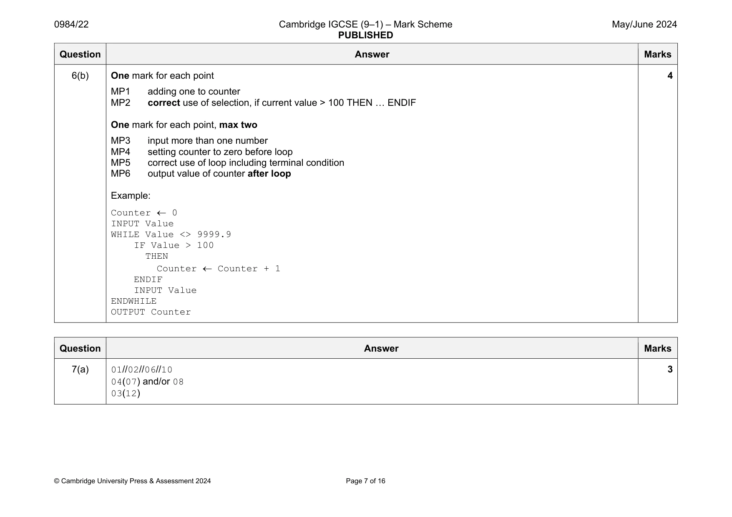Image resolution: width=732 pixels, height=517 pixels.
Task: Click the line "MP1 adding one to counter"
Action: click(176, 92)
